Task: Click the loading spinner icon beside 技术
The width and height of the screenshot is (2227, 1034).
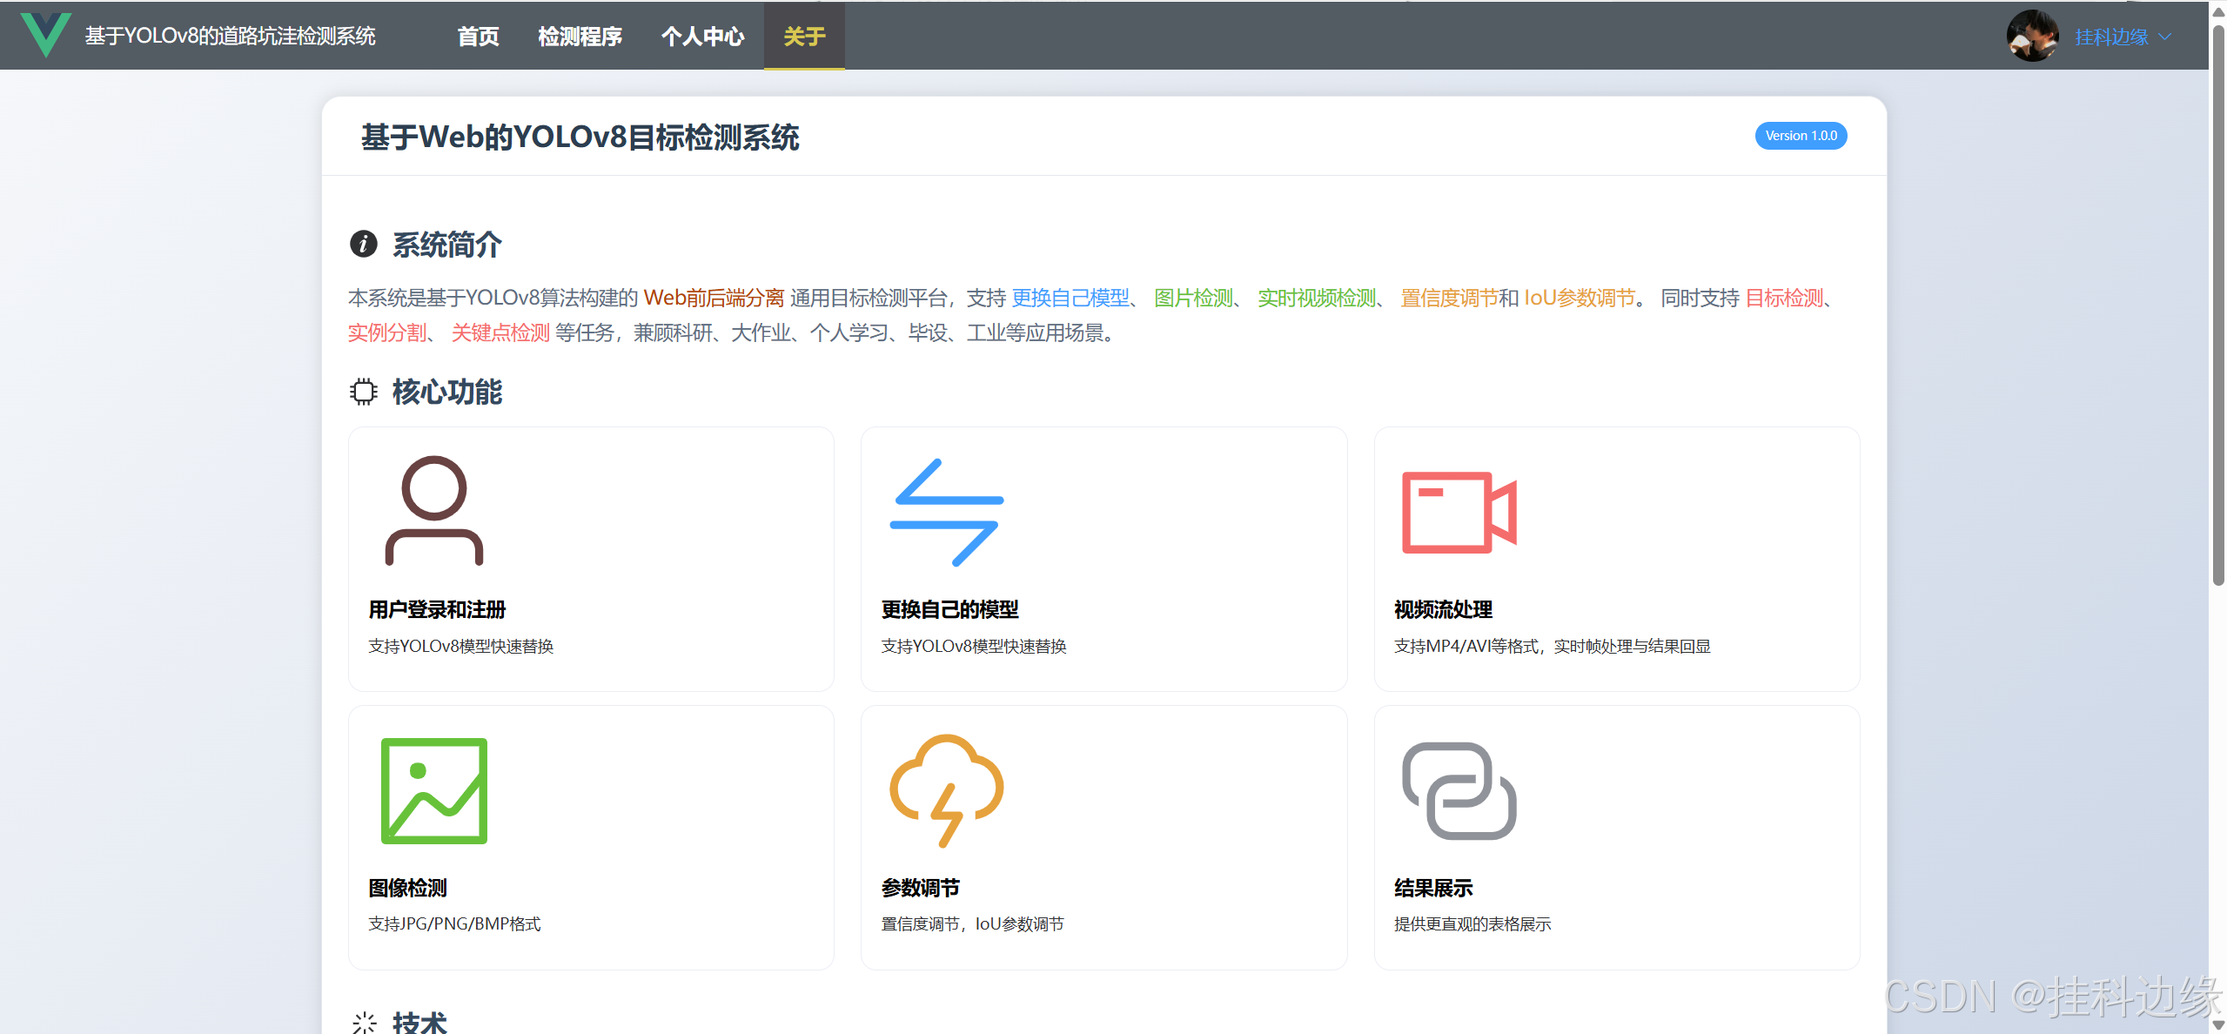Action: click(363, 1023)
